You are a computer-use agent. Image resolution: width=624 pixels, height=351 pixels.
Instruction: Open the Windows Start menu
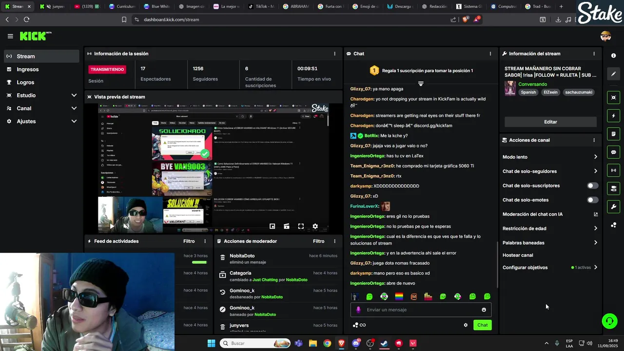(211, 343)
